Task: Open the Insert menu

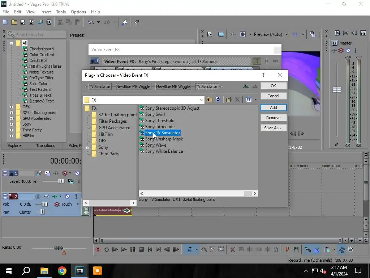Action: (x=46, y=12)
